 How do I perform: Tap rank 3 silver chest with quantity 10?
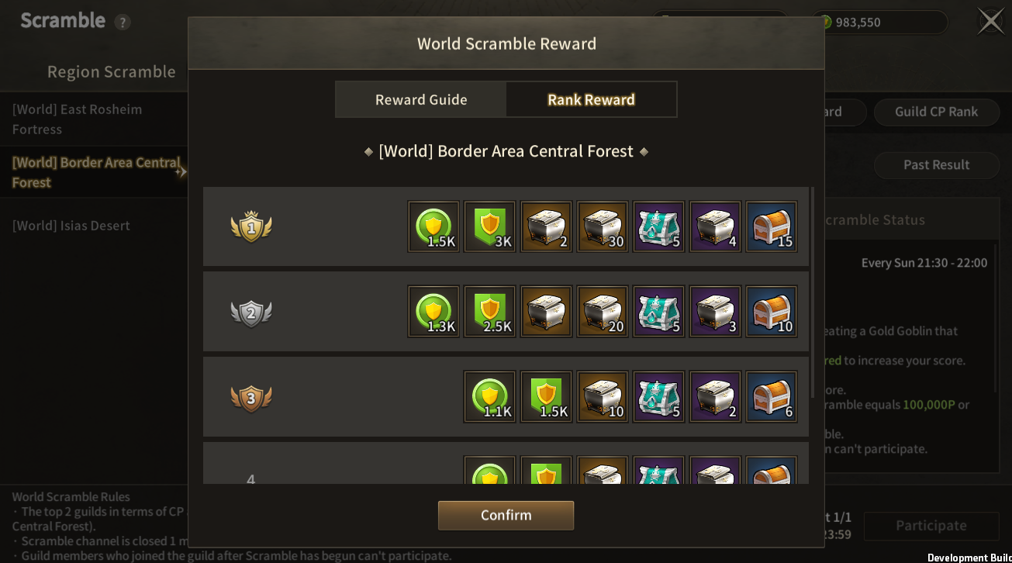click(x=603, y=397)
